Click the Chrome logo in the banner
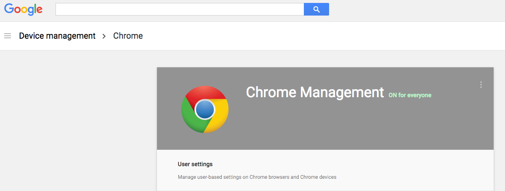Screen dimensions: 505x191 pyautogui.click(x=205, y=109)
